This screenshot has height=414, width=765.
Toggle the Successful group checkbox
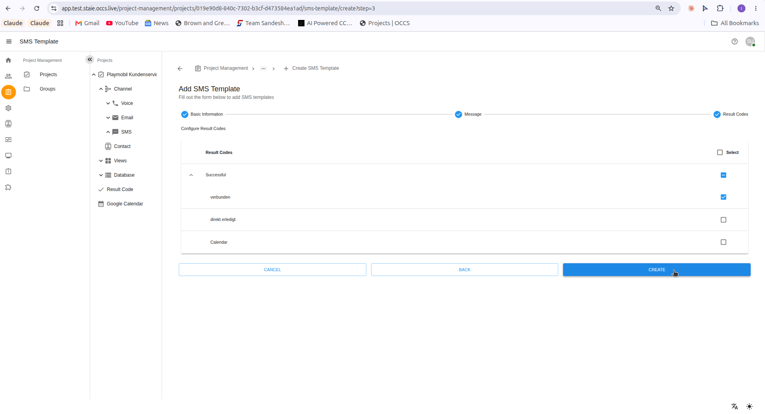click(723, 175)
